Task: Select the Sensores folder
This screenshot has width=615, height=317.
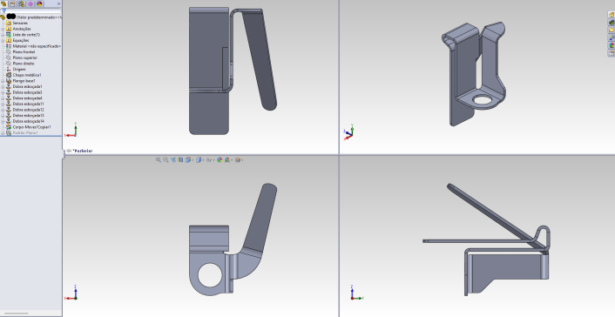Action: [20, 24]
